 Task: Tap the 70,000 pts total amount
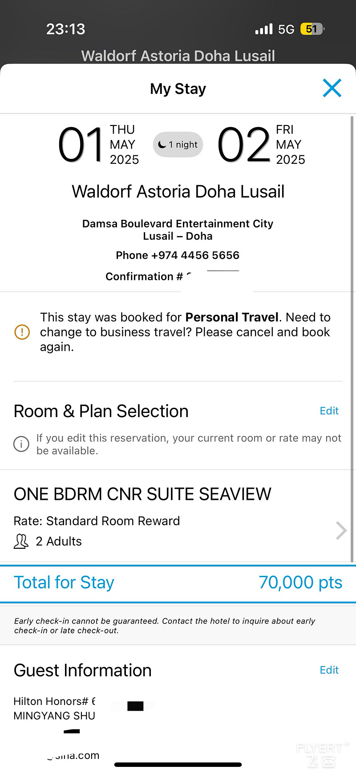(300, 583)
